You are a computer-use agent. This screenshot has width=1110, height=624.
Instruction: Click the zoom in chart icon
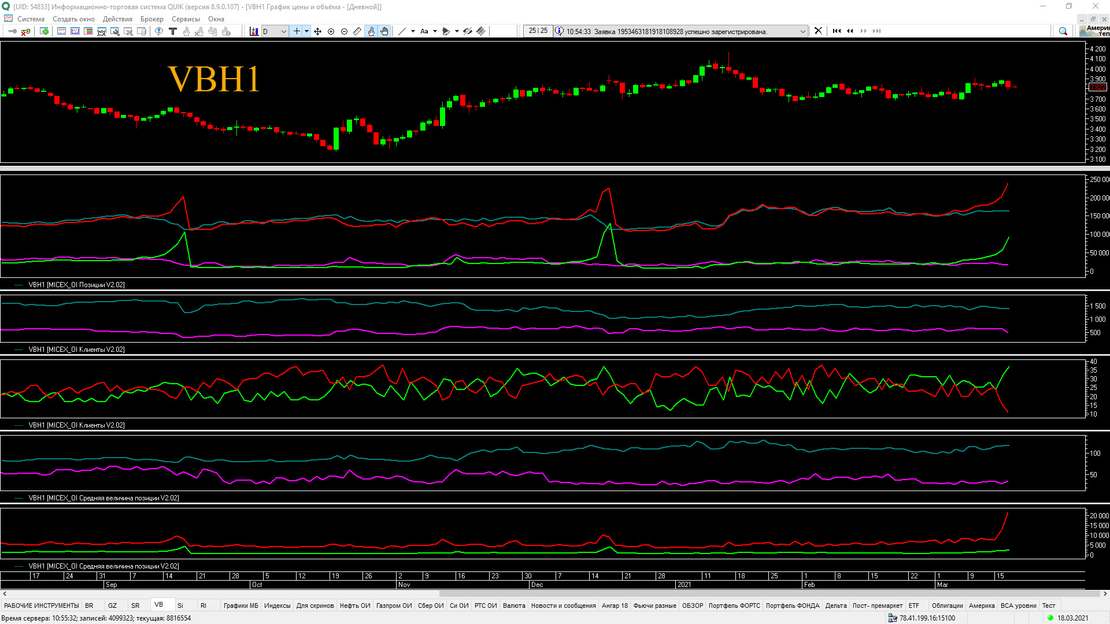click(331, 31)
